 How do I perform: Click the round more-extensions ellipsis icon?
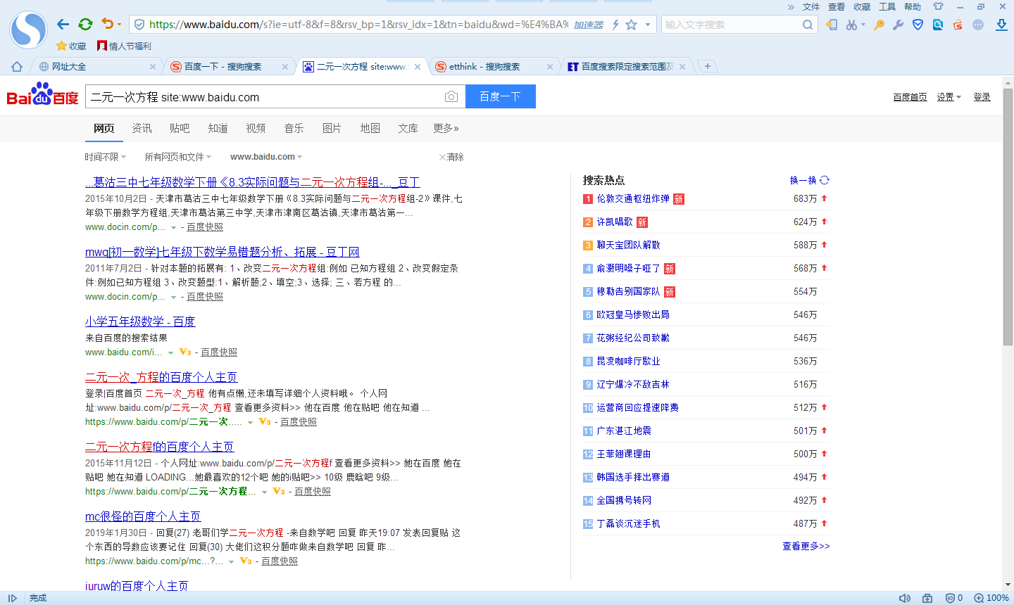[978, 25]
